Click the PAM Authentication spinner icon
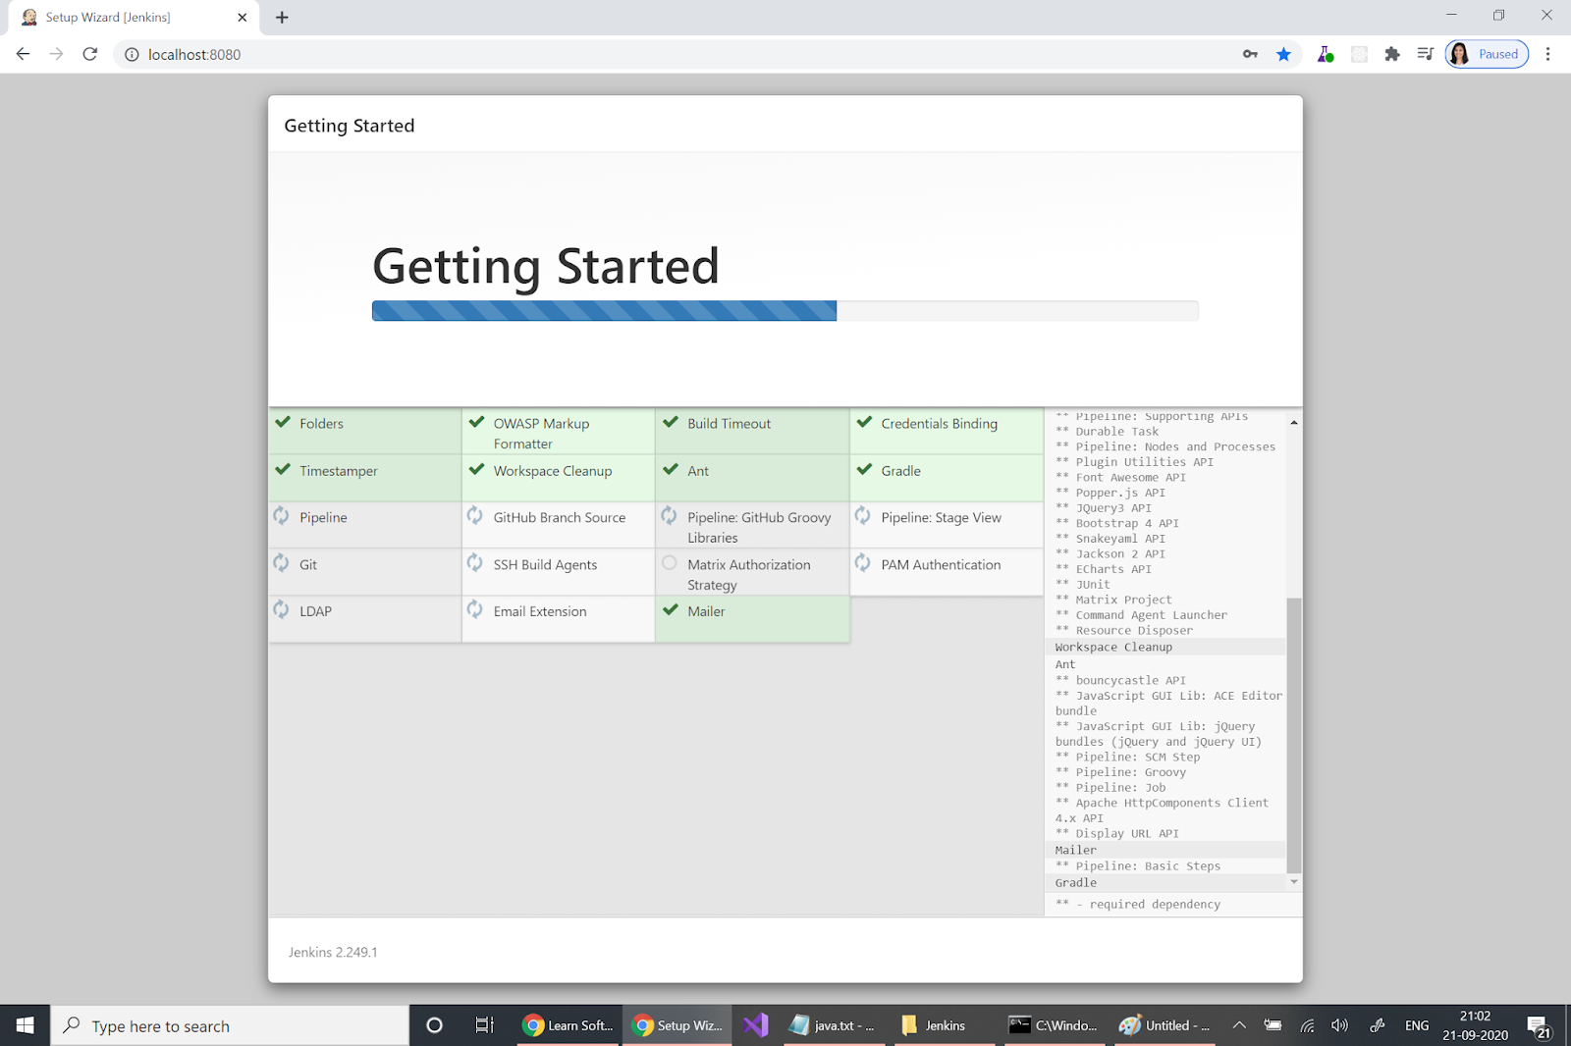 pyautogui.click(x=862, y=562)
